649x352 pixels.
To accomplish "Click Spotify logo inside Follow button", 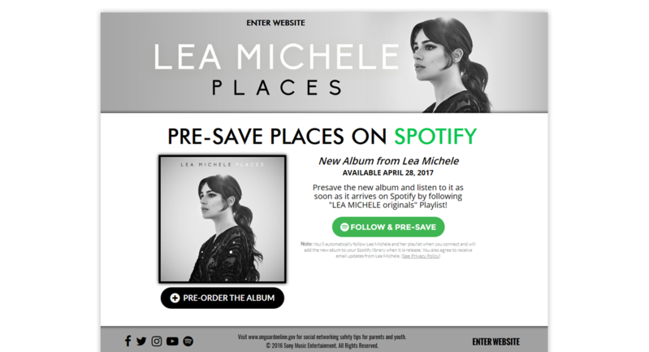I will tap(344, 227).
